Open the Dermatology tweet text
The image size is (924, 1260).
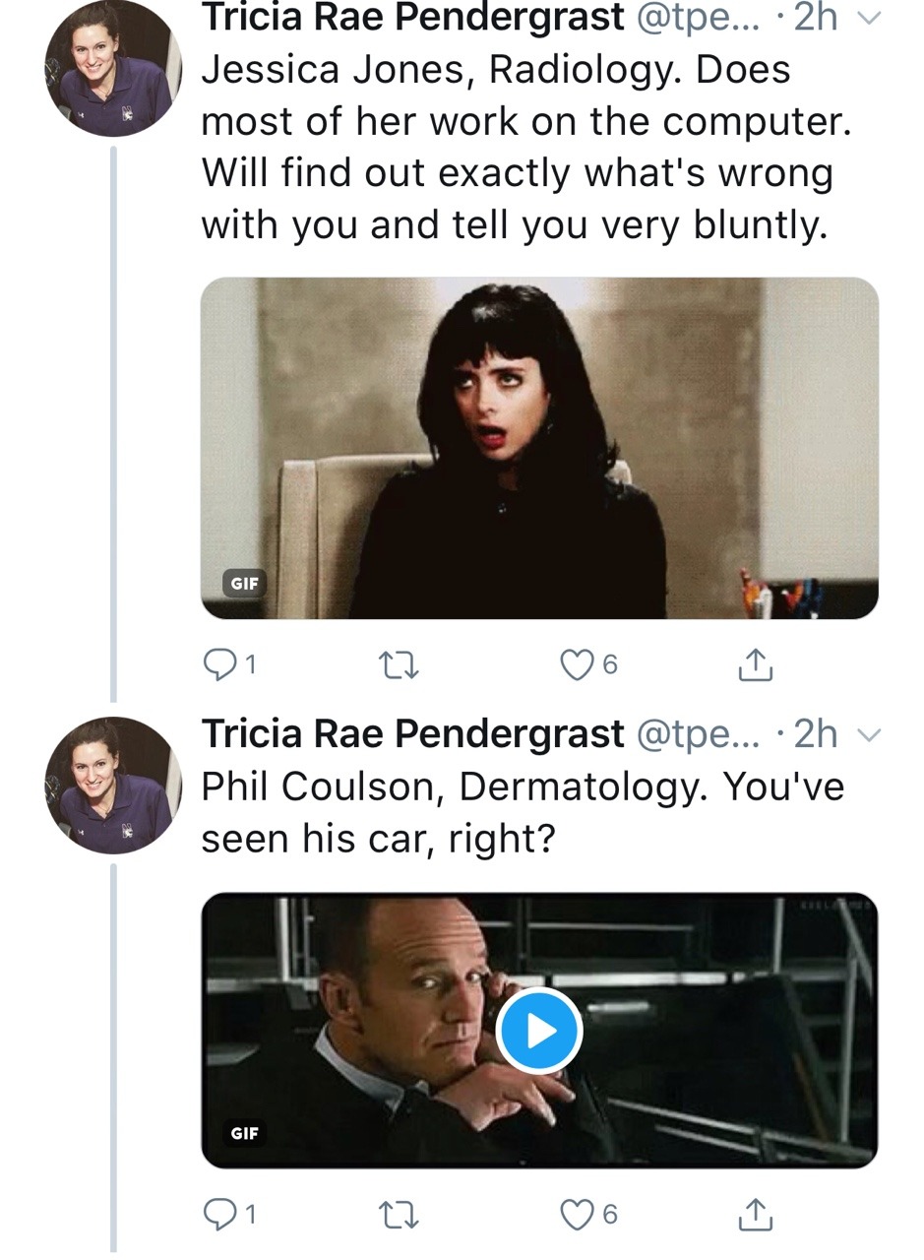(522, 812)
